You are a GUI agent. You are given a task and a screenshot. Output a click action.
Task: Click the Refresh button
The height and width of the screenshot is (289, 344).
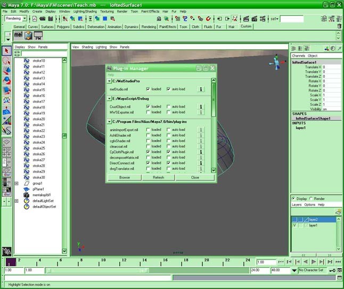[x=159, y=177]
